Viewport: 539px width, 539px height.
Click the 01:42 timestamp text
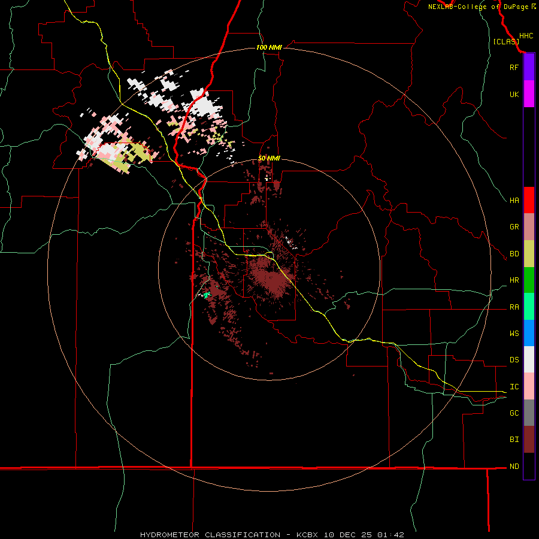click(390, 535)
